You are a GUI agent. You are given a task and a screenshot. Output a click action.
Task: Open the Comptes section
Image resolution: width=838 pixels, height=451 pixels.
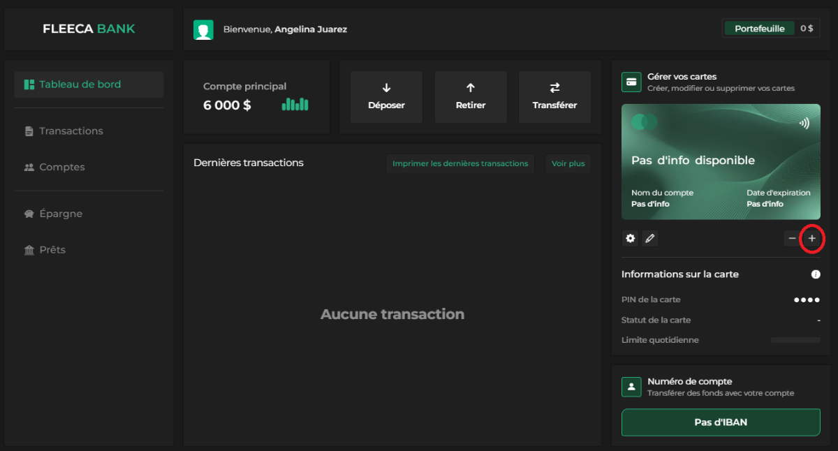pyautogui.click(x=61, y=168)
